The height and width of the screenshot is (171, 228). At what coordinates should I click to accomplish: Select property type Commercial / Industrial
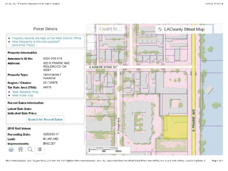pyautogui.click(x=52, y=76)
